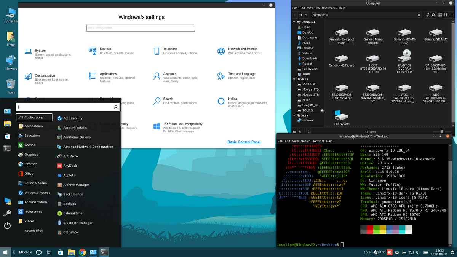This screenshot has width=457, height=257.
Task: Click the power icon in start menu sidebar
Action: coord(7,225)
